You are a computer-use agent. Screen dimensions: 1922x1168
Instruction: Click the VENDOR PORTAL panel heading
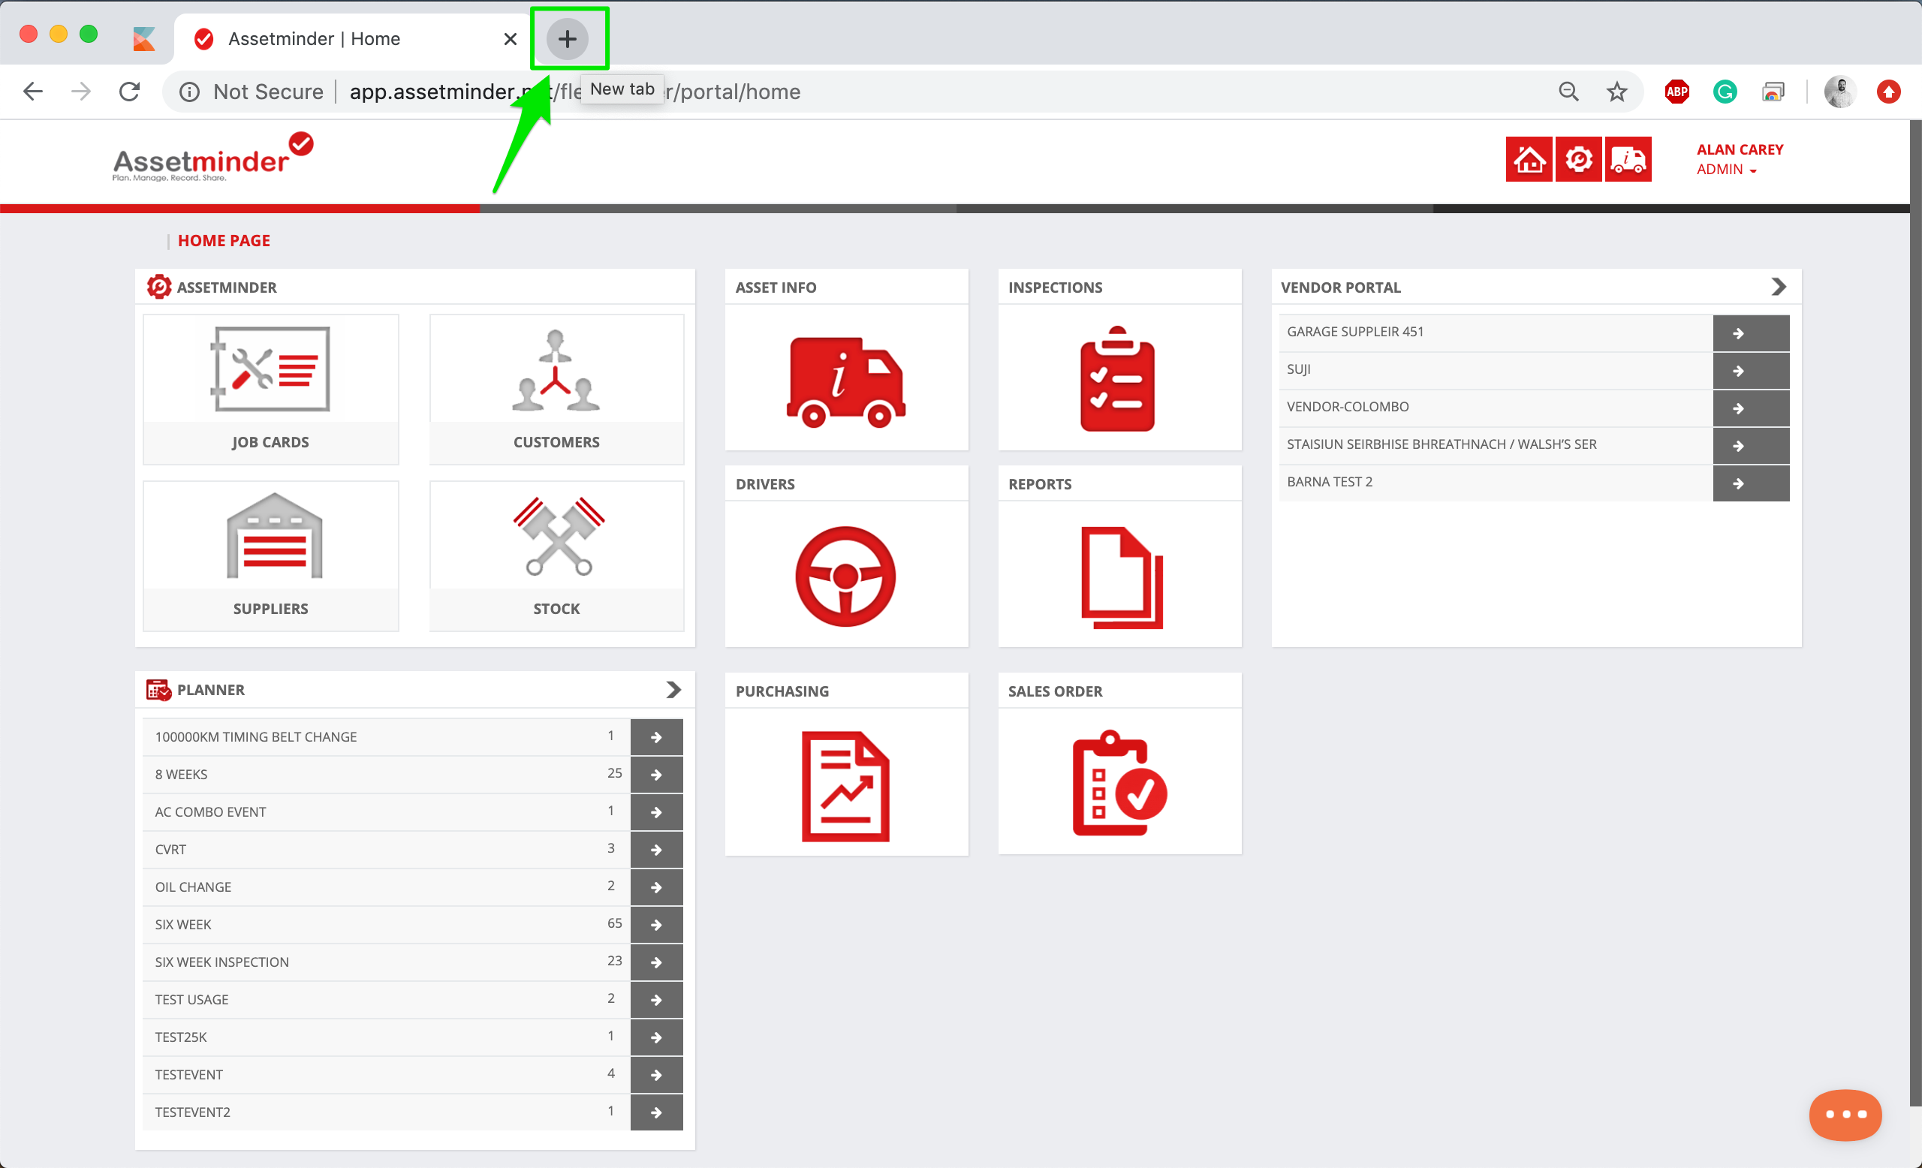coord(1340,287)
